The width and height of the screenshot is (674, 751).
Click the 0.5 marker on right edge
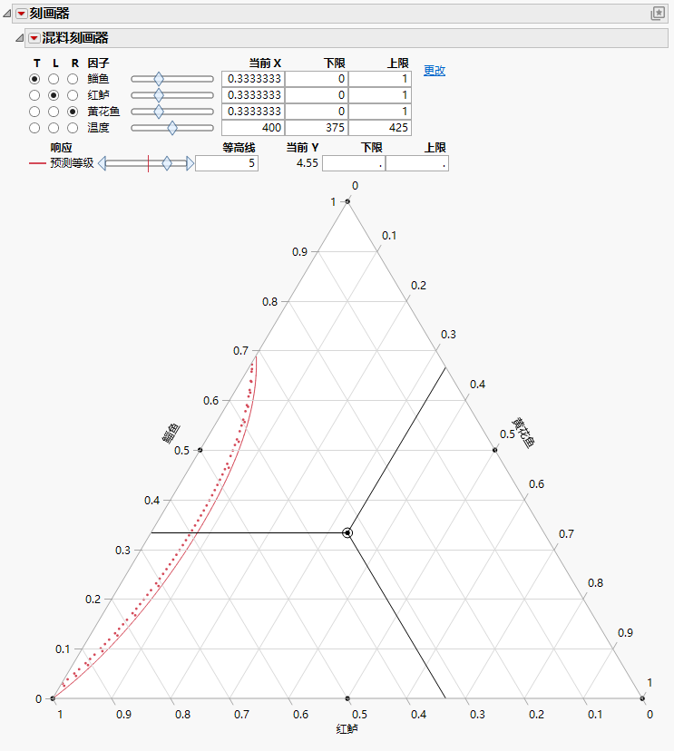(x=495, y=450)
